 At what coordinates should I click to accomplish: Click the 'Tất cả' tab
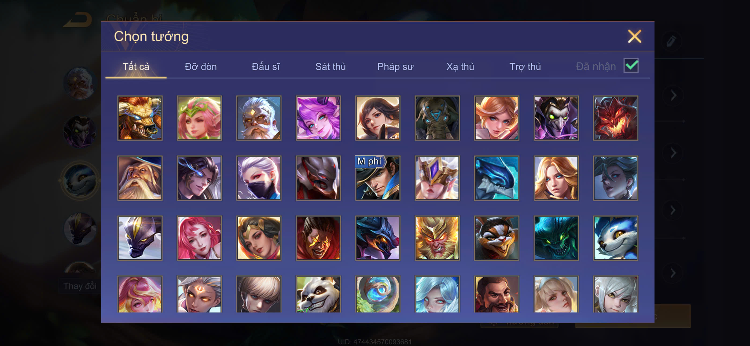136,67
